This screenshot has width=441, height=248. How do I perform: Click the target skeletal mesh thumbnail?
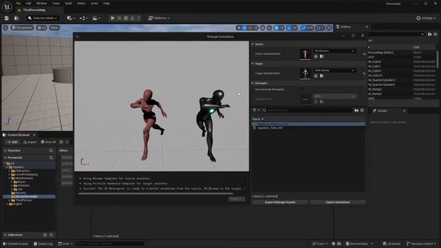(305, 74)
